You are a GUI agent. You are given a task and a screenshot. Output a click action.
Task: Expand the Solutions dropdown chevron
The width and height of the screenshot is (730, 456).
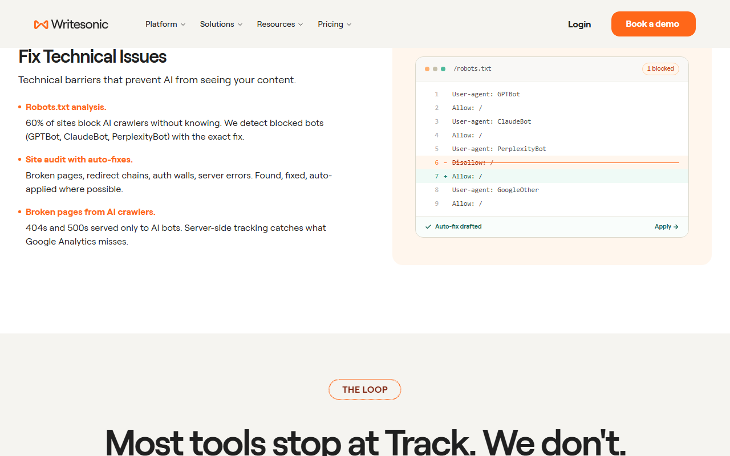(240, 25)
